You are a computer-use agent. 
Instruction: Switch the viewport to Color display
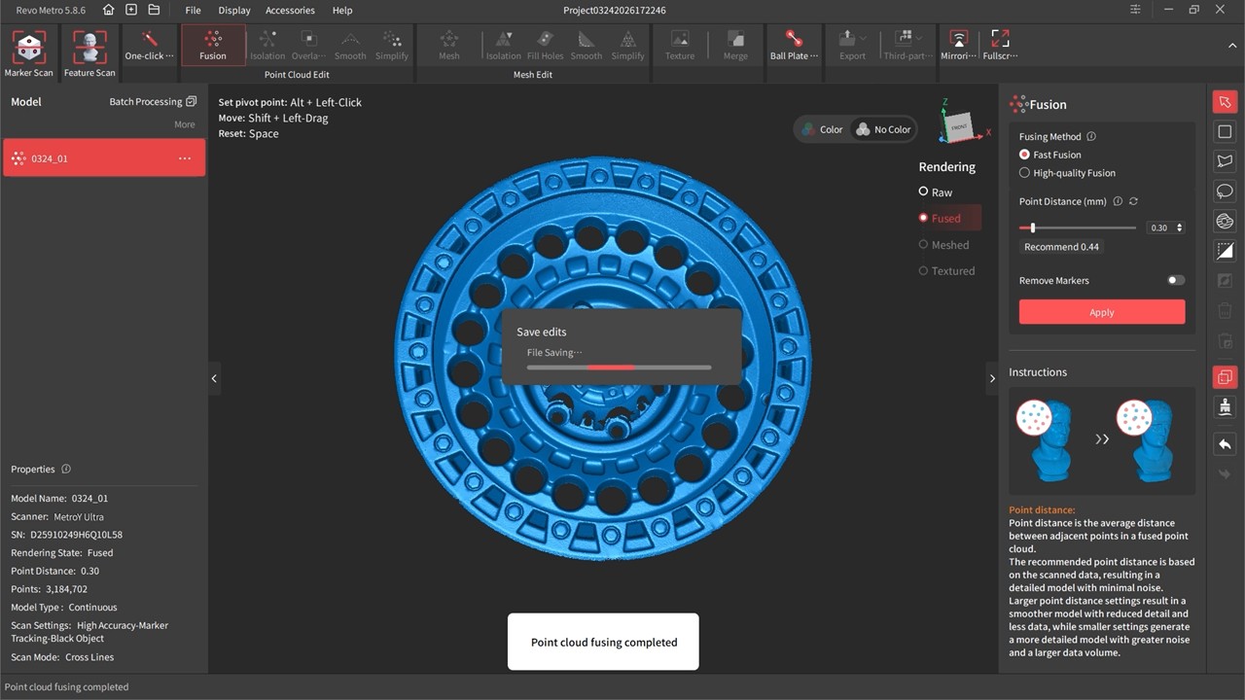coord(822,129)
